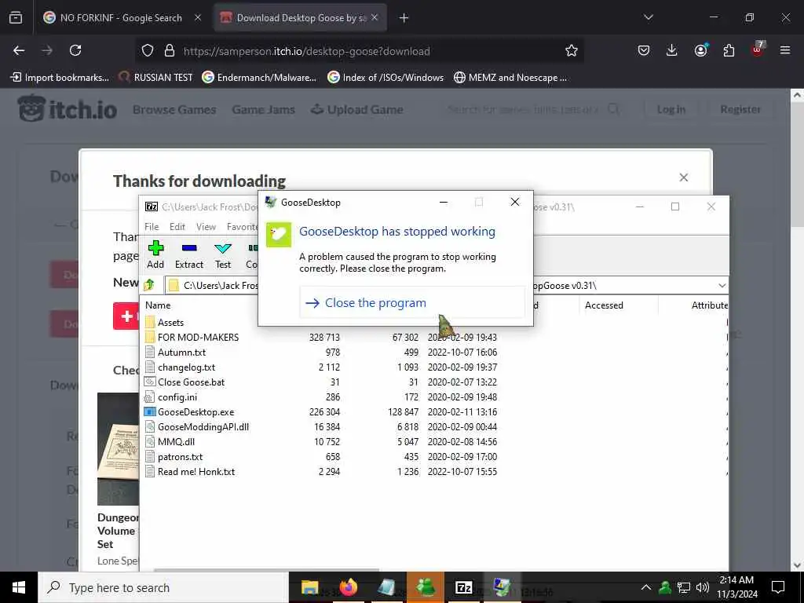This screenshot has width=804, height=603.
Task: Click the taskbar search box
Action: [163, 587]
